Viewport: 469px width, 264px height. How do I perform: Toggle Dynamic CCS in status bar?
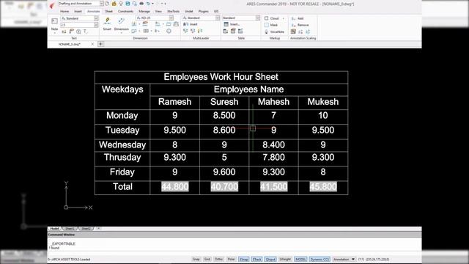[320, 259]
